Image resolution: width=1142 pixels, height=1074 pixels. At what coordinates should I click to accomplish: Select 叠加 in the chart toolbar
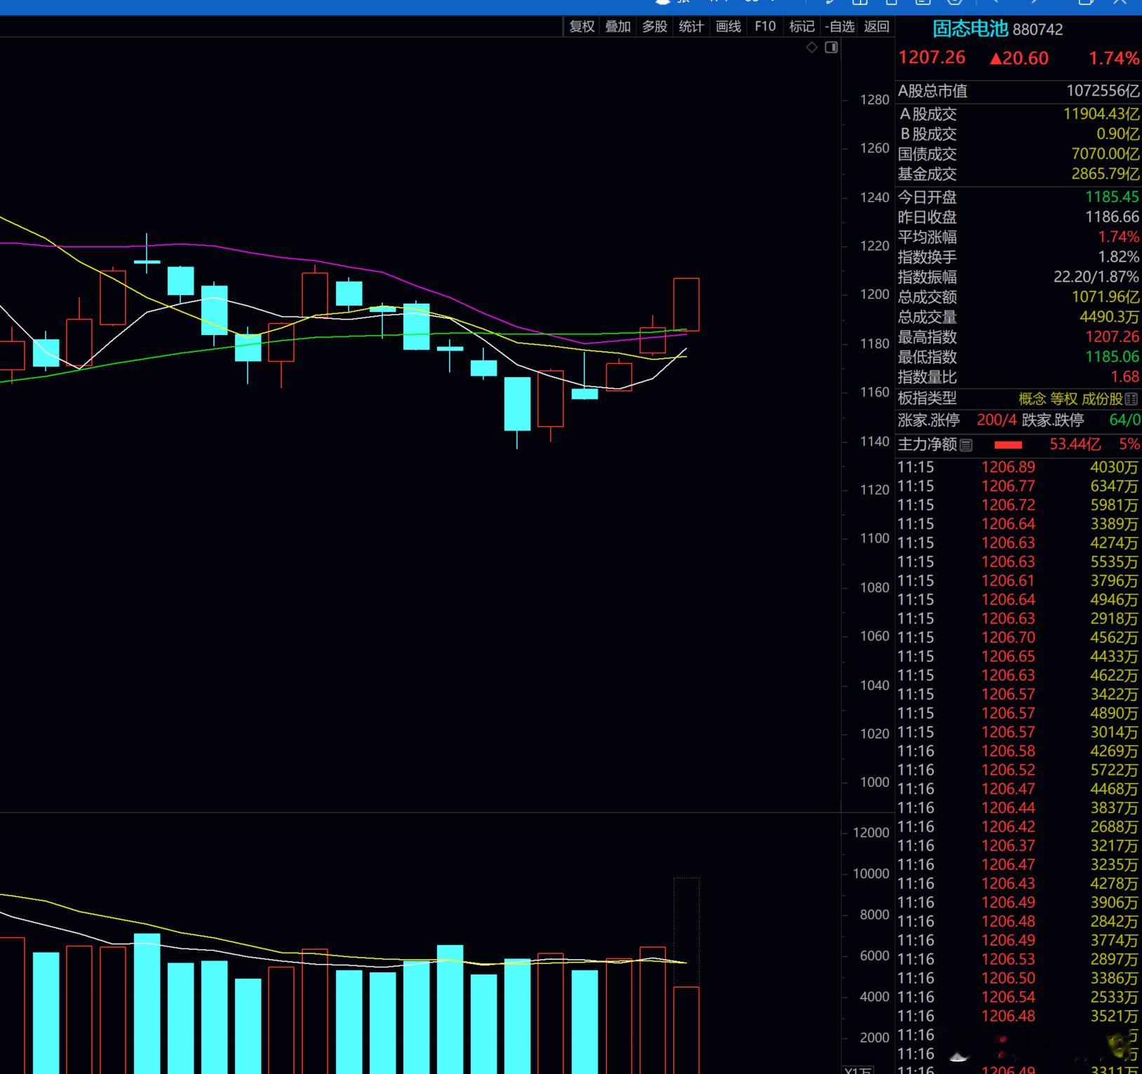[618, 27]
